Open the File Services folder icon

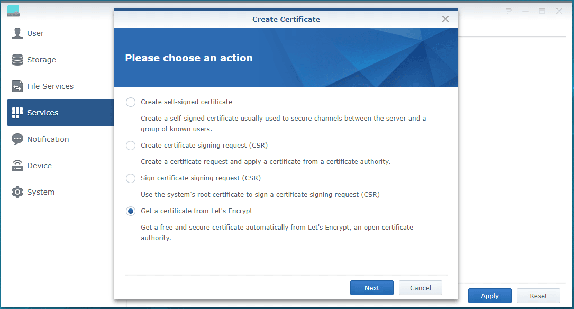17,86
